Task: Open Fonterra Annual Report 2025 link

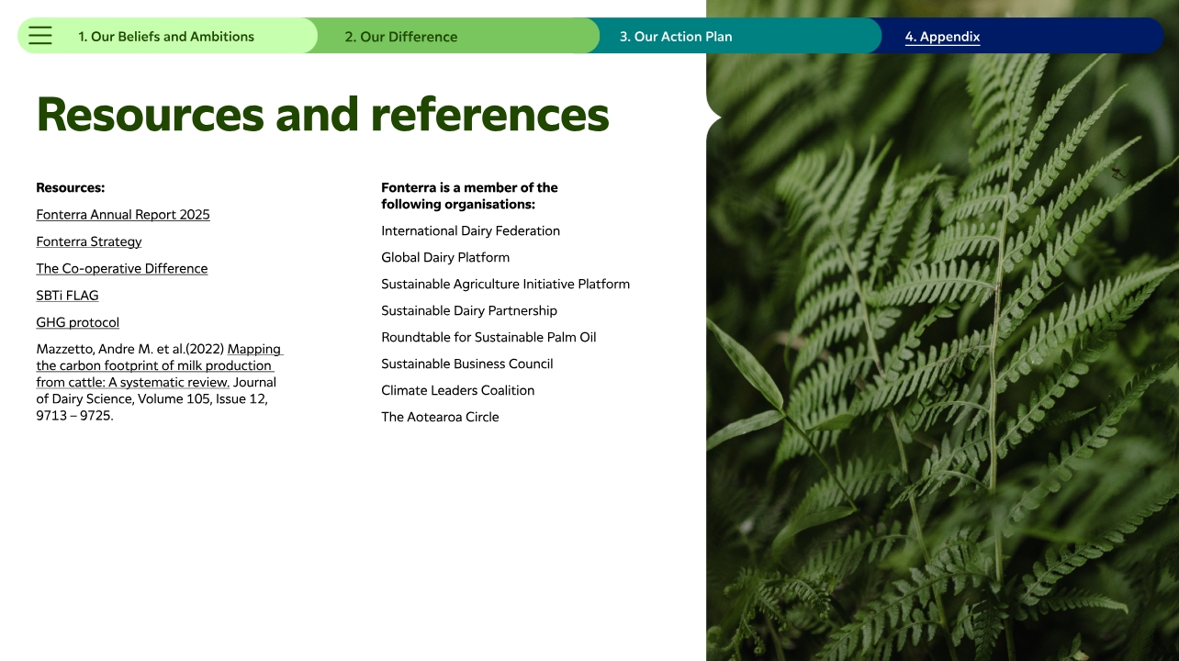Action: [123, 215]
